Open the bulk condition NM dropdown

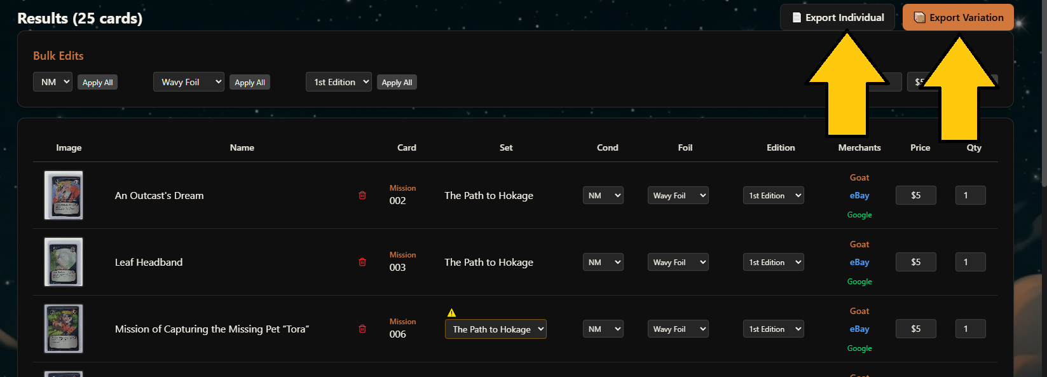coord(53,82)
